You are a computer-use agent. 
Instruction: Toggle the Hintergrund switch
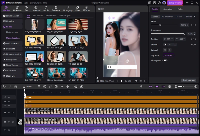point(165,60)
